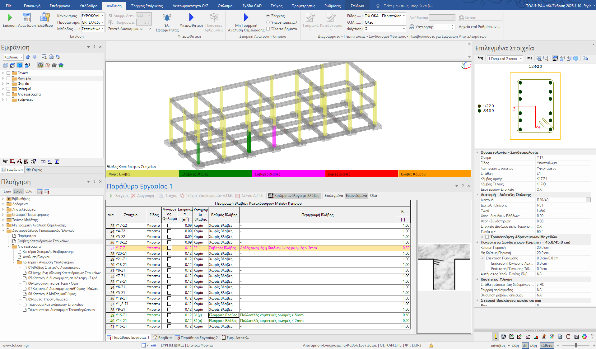This screenshot has width=596, height=349.
Task: Click the Χρώμα ανάλογα με βλάβες button
Action: [294, 196]
